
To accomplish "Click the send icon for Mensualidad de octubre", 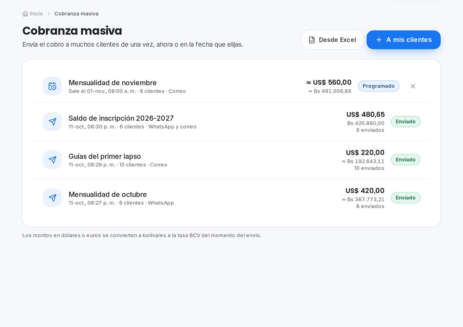I will (x=52, y=198).
